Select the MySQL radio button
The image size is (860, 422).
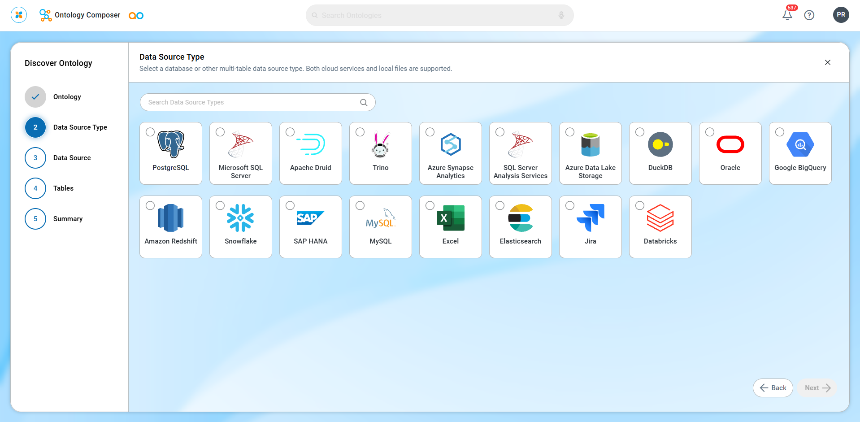(x=360, y=205)
